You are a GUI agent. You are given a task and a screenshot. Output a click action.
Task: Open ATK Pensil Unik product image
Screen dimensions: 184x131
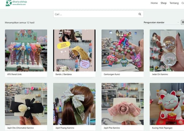point(26,50)
